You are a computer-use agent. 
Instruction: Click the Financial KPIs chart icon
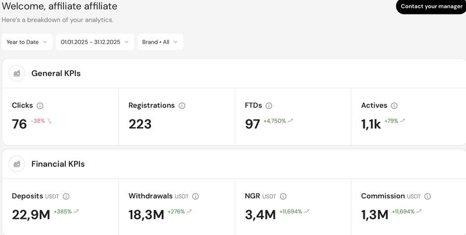pos(17,164)
